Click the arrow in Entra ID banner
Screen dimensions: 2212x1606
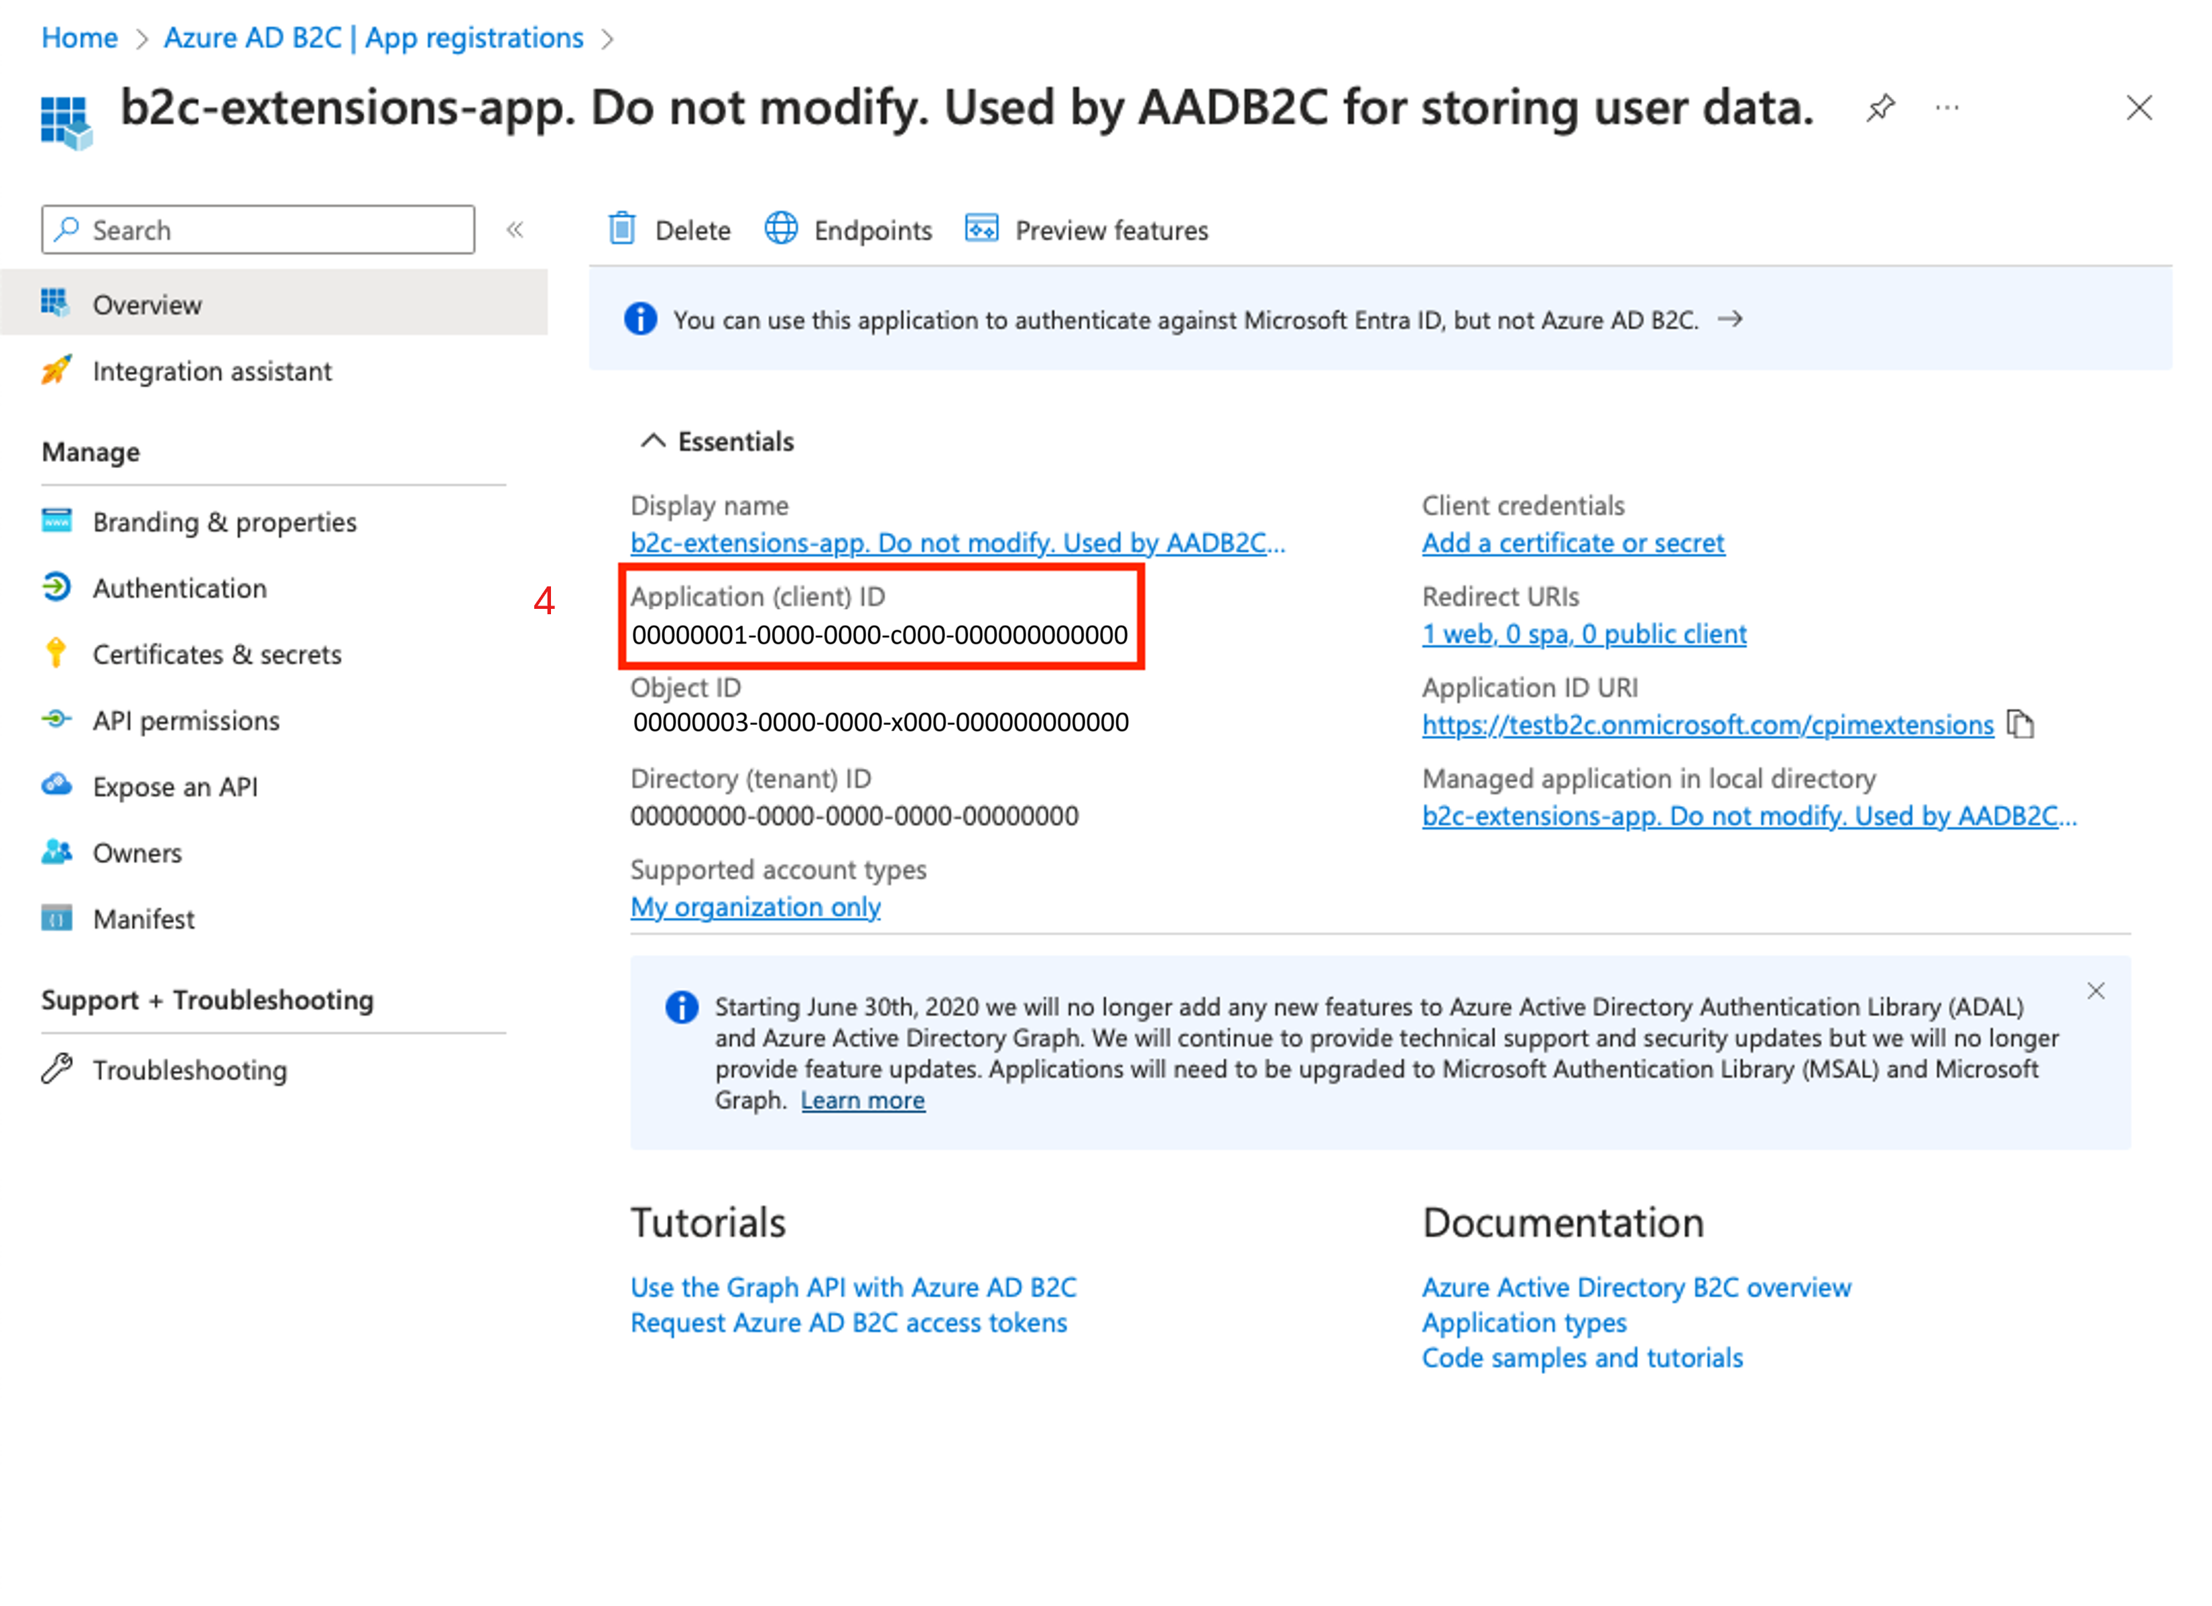(1730, 319)
